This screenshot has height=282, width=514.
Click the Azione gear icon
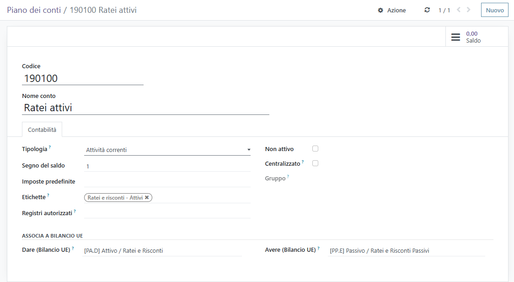point(380,10)
